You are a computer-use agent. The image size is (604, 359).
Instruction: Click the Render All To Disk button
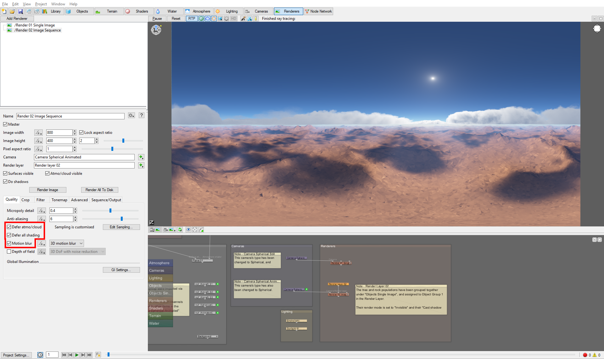[x=99, y=190]
